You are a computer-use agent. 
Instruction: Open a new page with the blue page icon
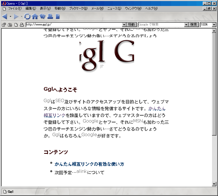(x=57, y=16)
